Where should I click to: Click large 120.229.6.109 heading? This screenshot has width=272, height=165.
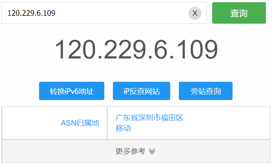click(x=136, y=49)
